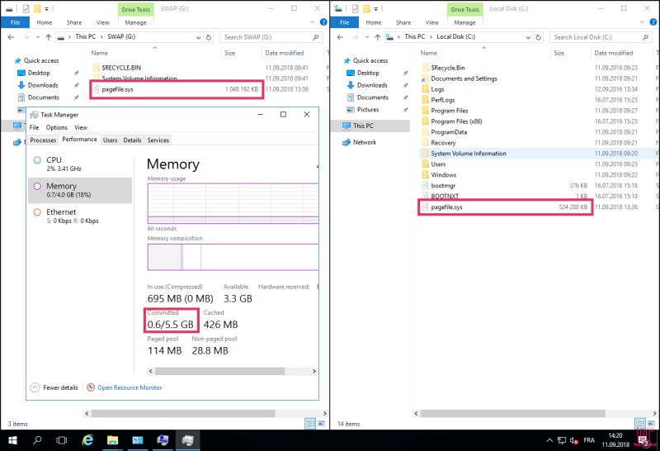Click This PC breadcrumb in Local Disk (C:) address bar
660x451 pixels.
click(x=415, y=36)
